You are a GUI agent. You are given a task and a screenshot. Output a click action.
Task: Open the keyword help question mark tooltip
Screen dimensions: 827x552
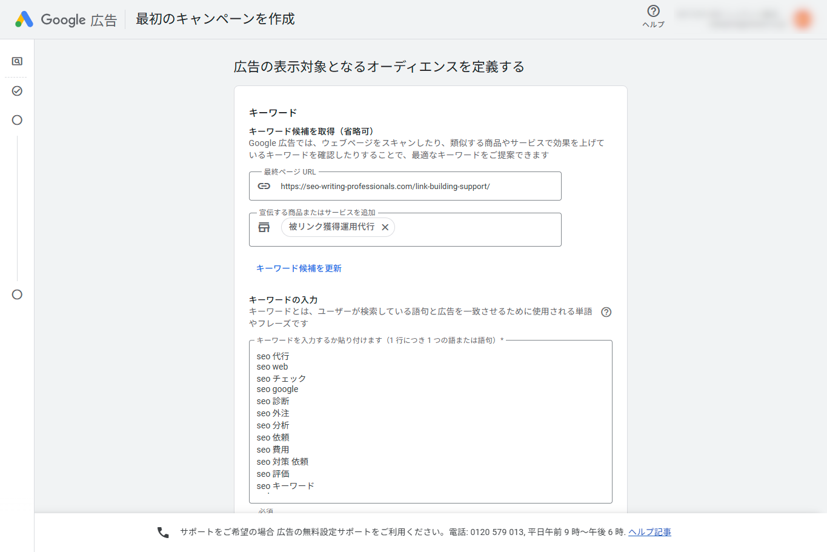tap(606, 311)
